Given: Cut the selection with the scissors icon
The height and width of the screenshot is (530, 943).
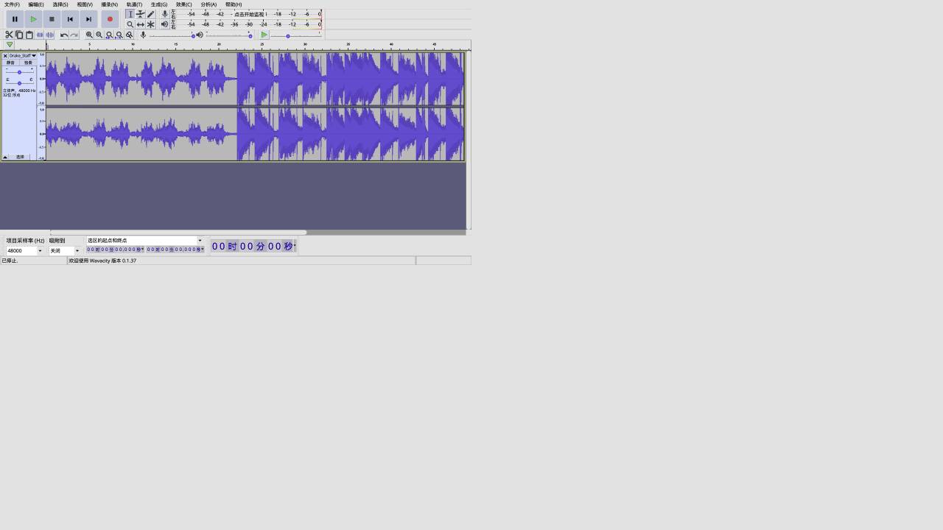Looking at the screenshot, I should [x=9, y=35].
